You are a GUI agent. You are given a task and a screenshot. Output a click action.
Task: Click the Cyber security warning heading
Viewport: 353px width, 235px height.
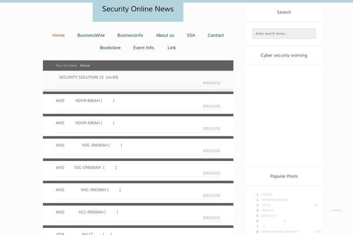(284, 55)
